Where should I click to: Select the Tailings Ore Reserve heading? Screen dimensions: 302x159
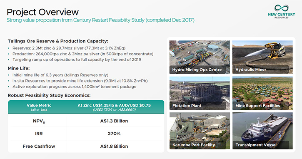(58, 41)
